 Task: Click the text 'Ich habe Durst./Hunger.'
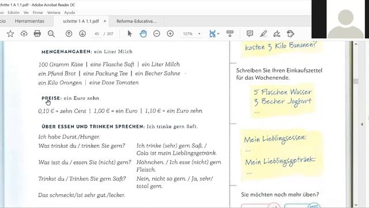tap(69, 137)
